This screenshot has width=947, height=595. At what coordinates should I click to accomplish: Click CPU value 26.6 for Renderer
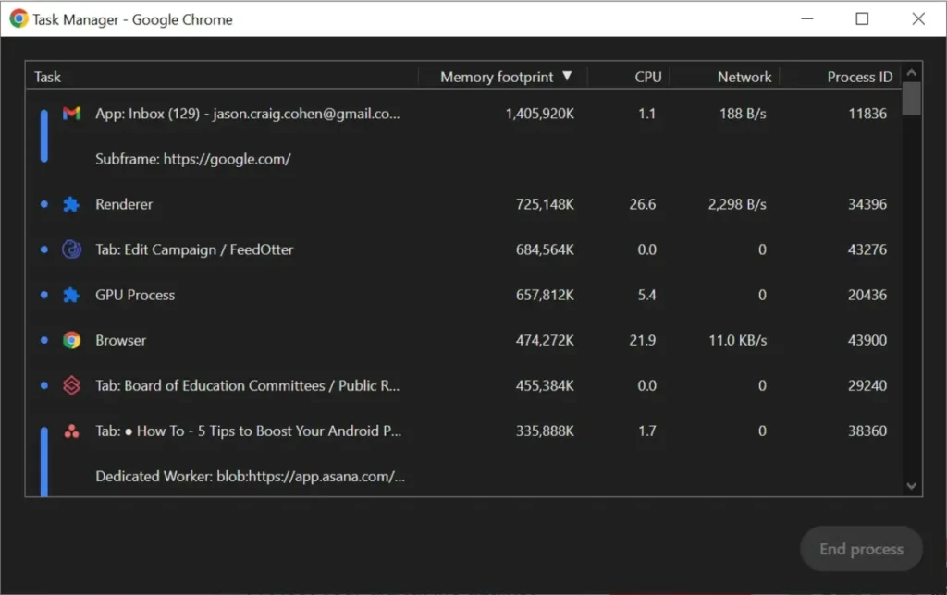tap(643, 204)
